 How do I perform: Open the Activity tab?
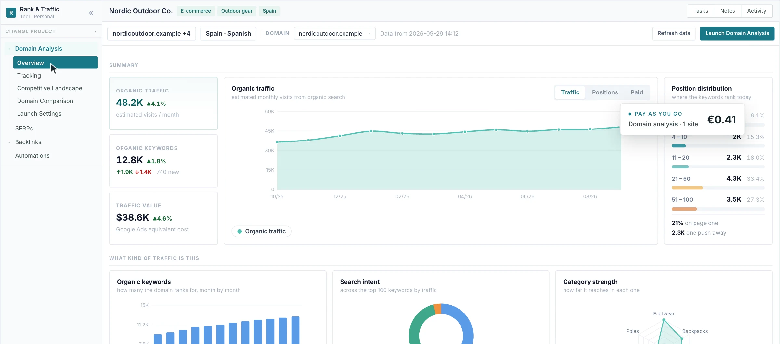(x=757, y=11)
